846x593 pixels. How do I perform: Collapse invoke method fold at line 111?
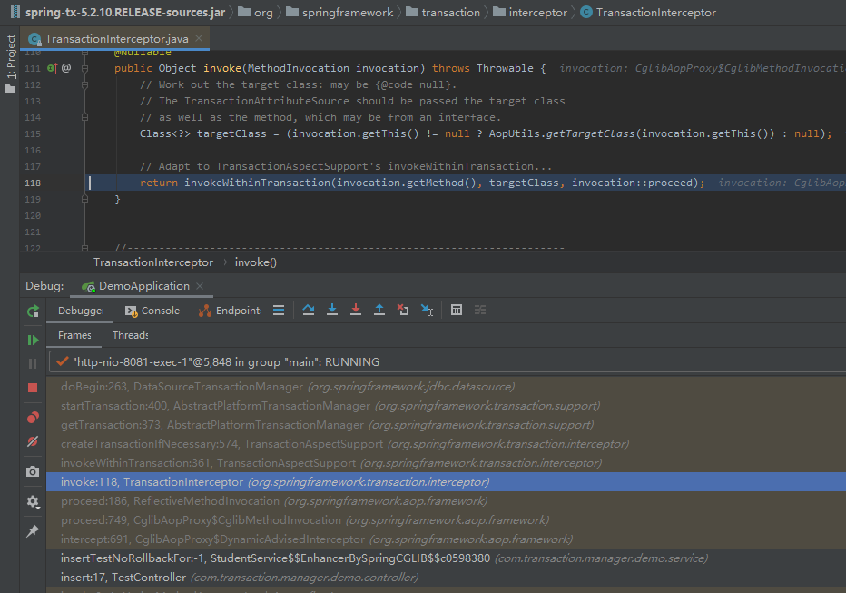tap(84, 68)
